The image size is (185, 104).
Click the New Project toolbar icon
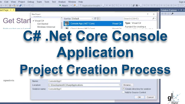click(10, 5)
